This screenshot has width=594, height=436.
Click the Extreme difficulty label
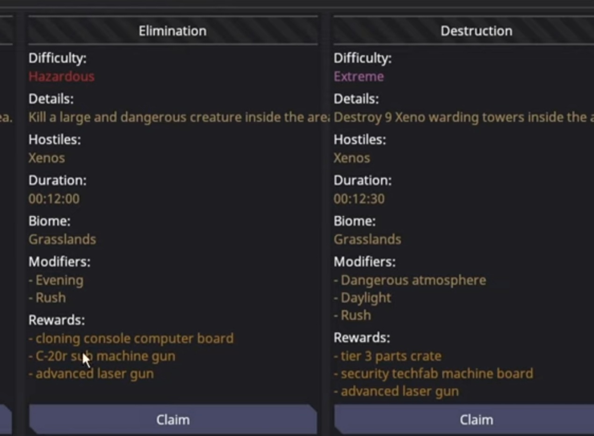point(359,76)
